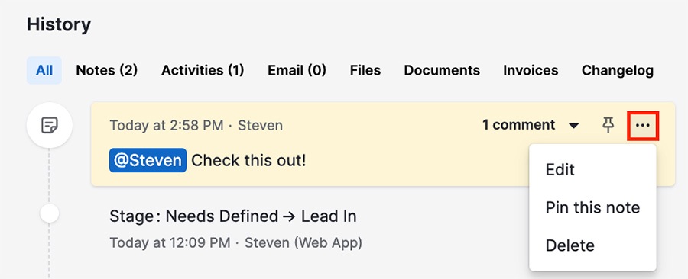Open the three-dot more options menu

[x=642, y=126]
